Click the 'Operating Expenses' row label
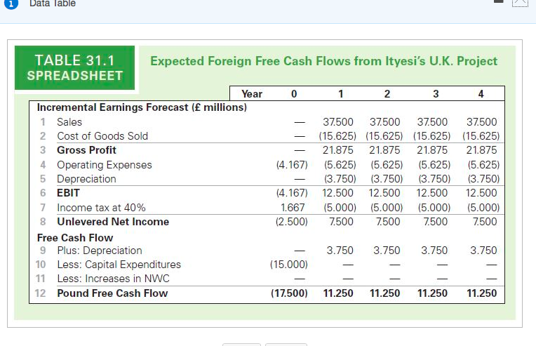 click(105, 165)
